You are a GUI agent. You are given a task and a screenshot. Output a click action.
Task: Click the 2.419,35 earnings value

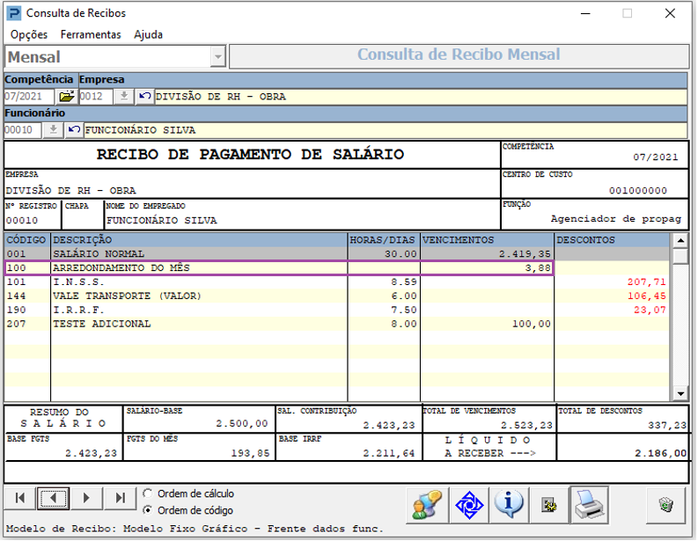tap(525, 254)
